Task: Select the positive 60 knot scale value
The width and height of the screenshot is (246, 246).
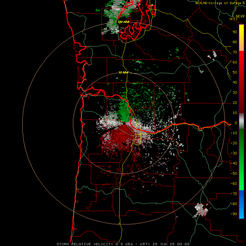Action: pyautogui.click(x=235, y=62)
